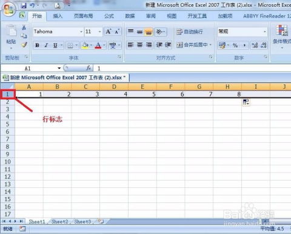Apply cell borders button

70,46
